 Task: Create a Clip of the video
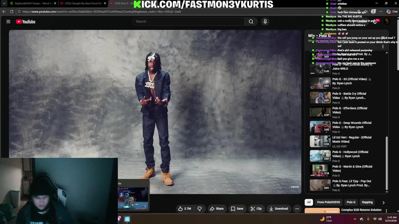tap(256, 209)
